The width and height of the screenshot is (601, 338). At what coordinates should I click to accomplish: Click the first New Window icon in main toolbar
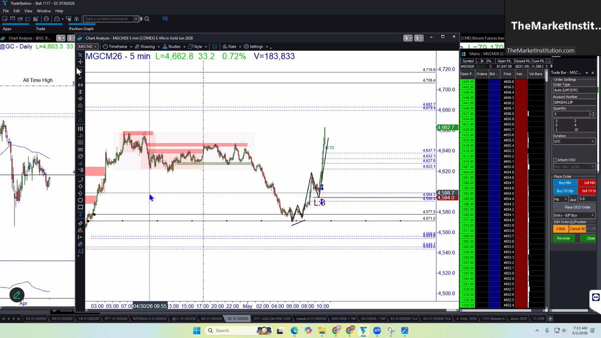pyautogui.click(x=6, y=19)
